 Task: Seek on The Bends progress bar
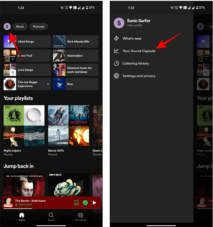[51, 209]
